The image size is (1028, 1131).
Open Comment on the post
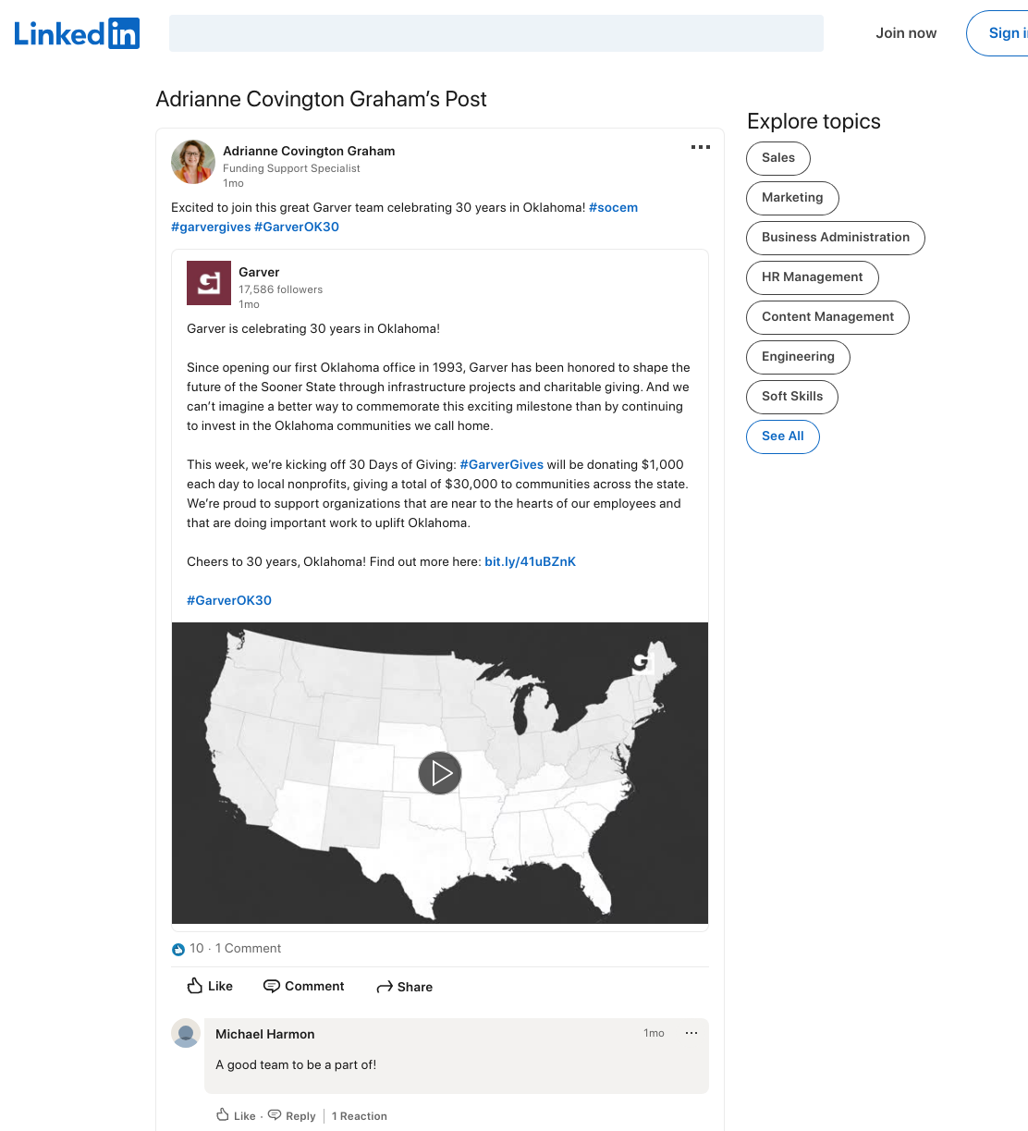click(303, 986)
